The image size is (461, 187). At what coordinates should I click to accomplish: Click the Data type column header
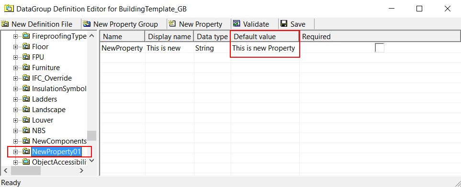point(212,37)
